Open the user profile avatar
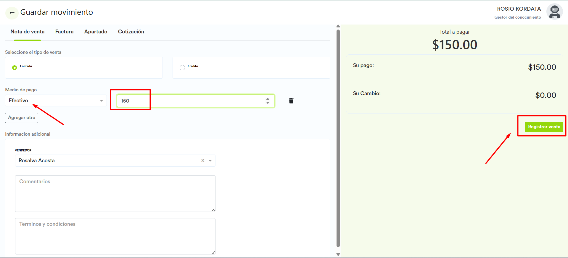Viewport: 568px width, 258px height. (554, 12)
